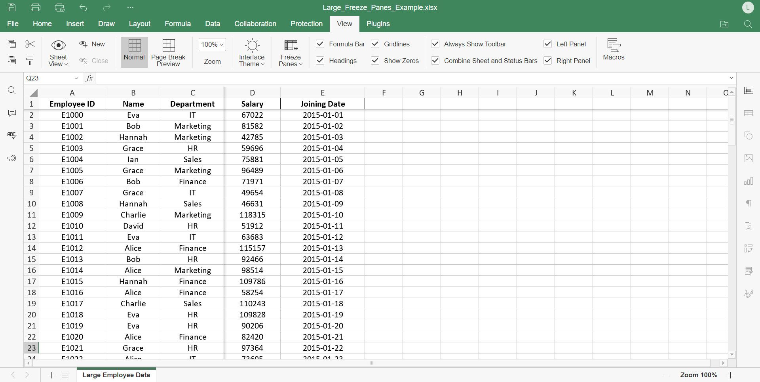Screen dimensions: 760x382
Task: Switch to the Formula ribbon tab
Action: 177,24
